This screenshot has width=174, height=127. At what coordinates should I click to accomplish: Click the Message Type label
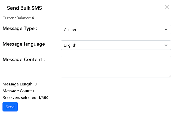point(20,29)
